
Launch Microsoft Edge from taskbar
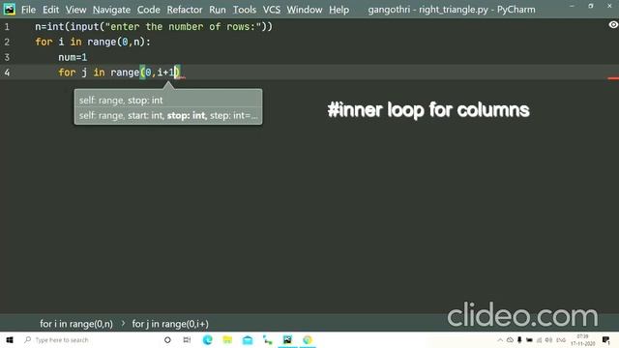pos(207,339)
